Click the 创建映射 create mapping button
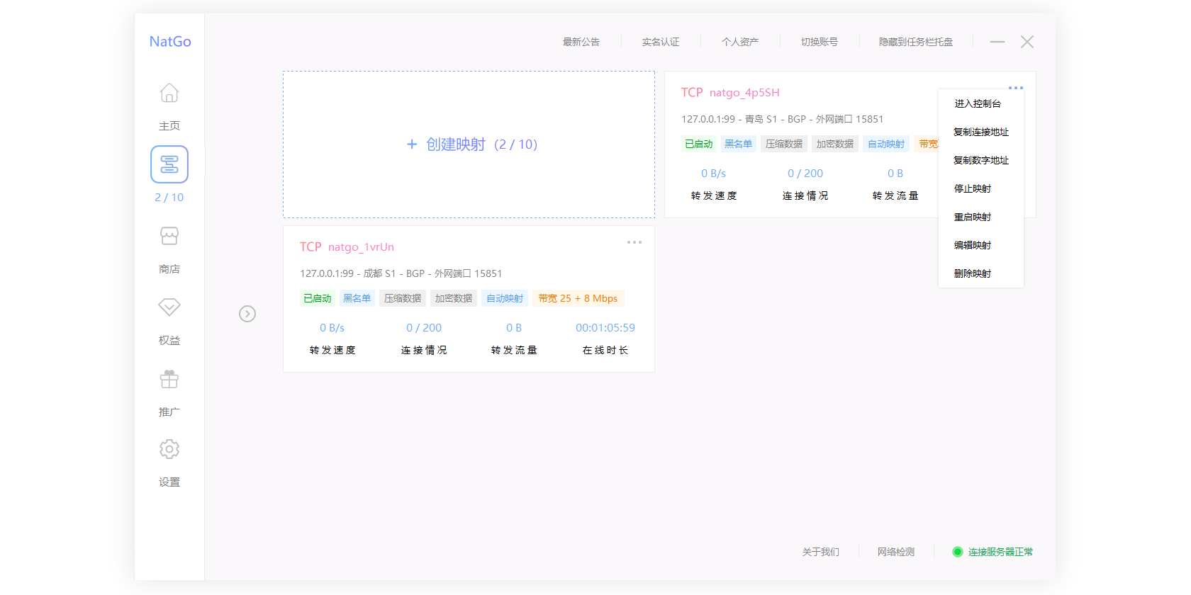 click(471, 144)
